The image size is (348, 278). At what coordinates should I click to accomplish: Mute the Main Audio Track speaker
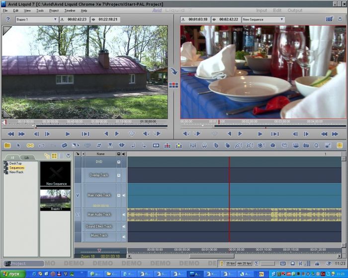tap(124, 214)
